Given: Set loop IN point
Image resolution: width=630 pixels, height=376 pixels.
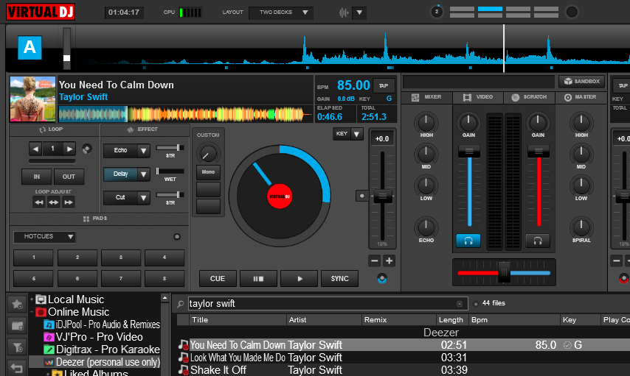Looking at the screenshot, I should pos(37,177).
